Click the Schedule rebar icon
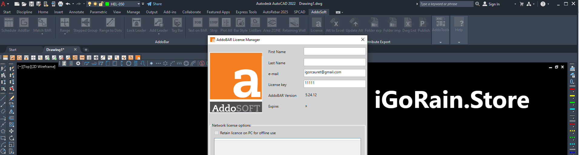The image size is (579, 155). (8, 23)
